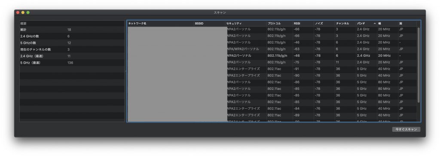Sort by the ノイズ column header

(324, 24)
